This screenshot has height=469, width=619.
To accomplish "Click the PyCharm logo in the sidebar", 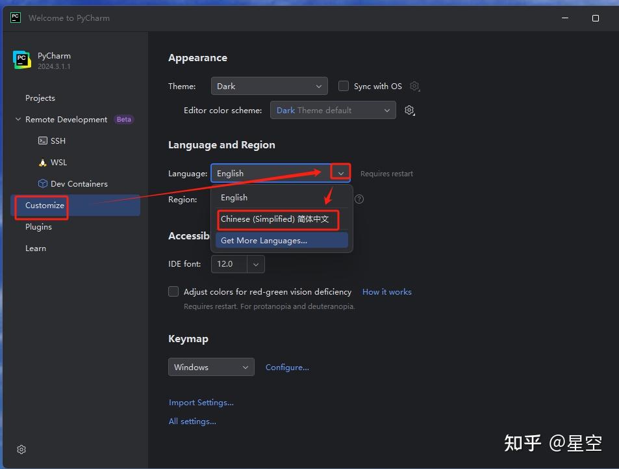I will click(21, 60).
